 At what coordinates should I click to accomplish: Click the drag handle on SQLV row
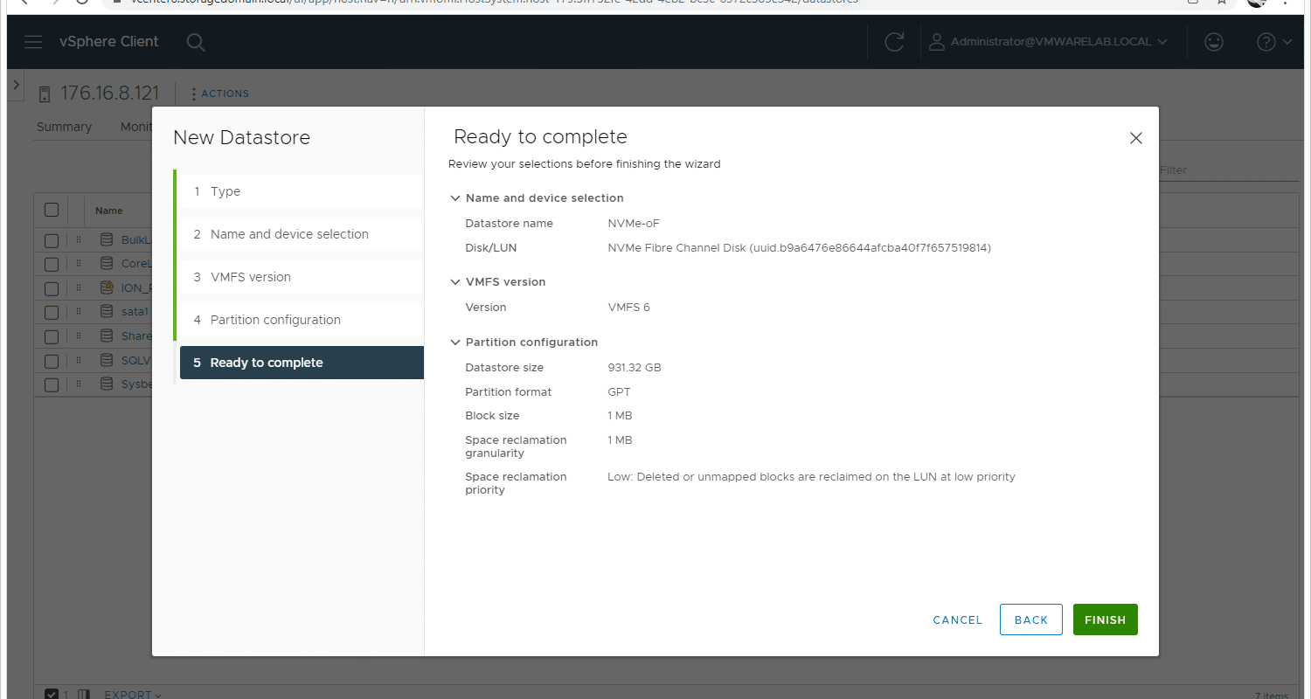(78, 360)
